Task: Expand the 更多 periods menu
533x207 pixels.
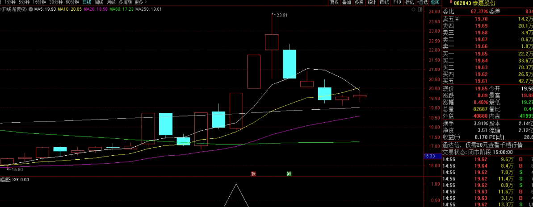Action: pyautogui.click(x=140, y=2)
